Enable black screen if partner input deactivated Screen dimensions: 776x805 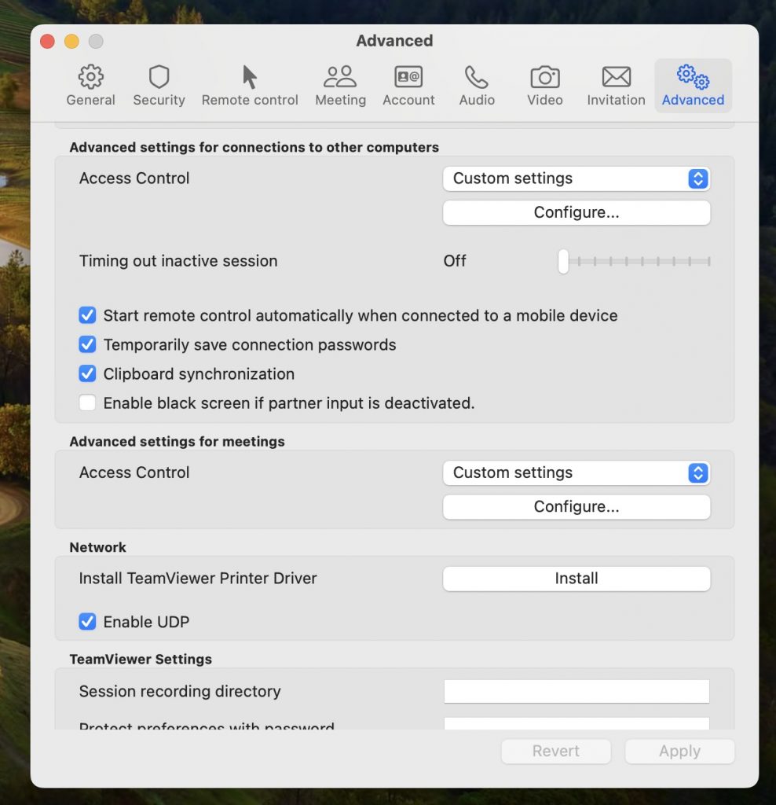(87, 402)
